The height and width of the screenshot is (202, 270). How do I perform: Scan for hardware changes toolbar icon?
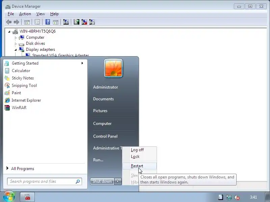(66, 22)
